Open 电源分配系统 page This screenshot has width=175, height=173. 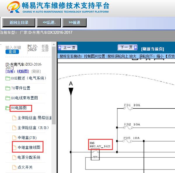pos(29,157)
